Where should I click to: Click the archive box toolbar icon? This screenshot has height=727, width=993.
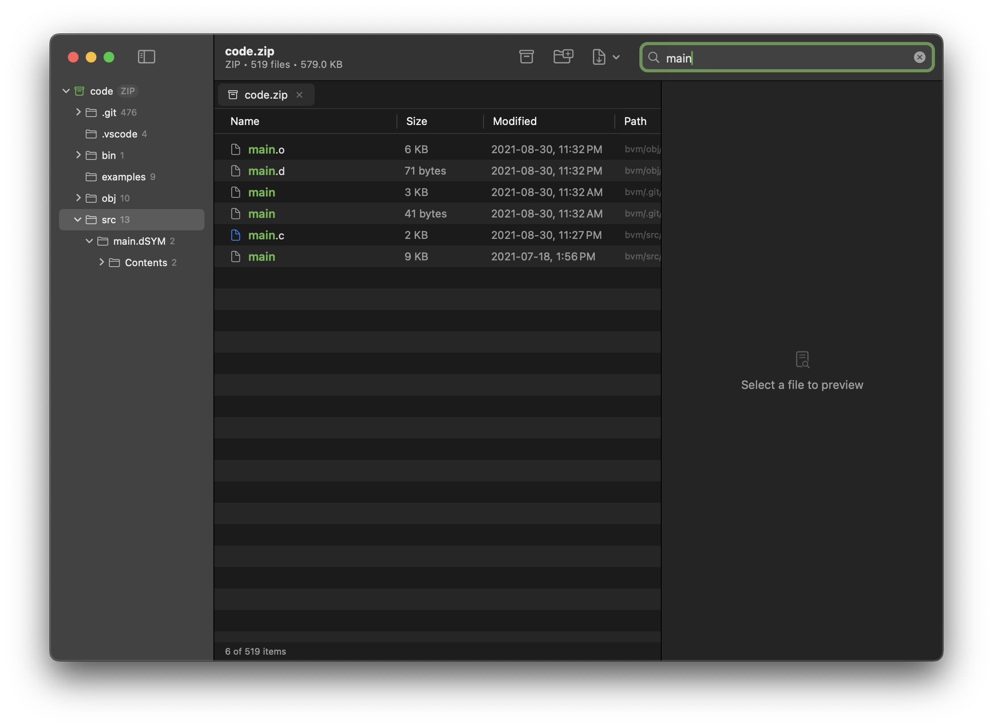pyautogui.click(x=526, y=57)
